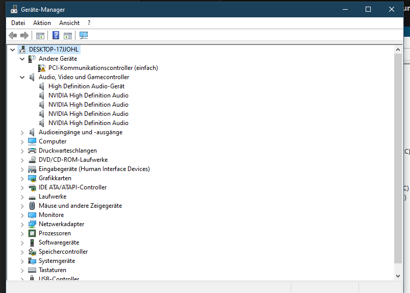Click the Prozessoren chip icon
The image size is (410, 293).
(32, 233)
